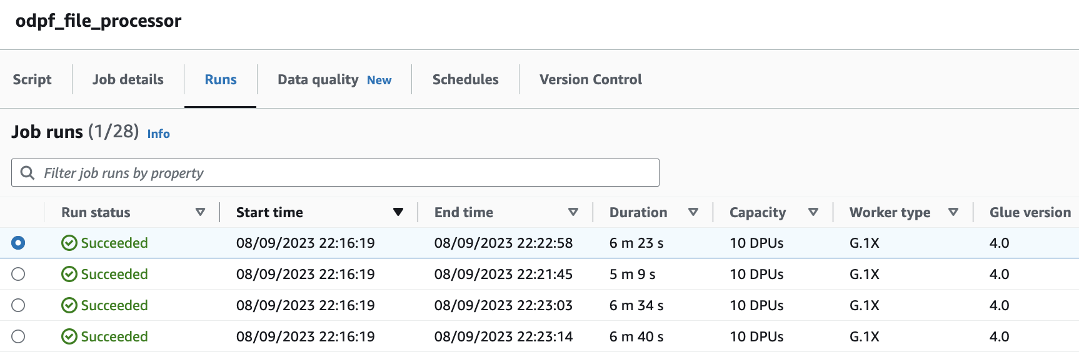This screenshot has height=357, width=1079.
Task: Click the Capacity column header
Action: coord(758,213)
